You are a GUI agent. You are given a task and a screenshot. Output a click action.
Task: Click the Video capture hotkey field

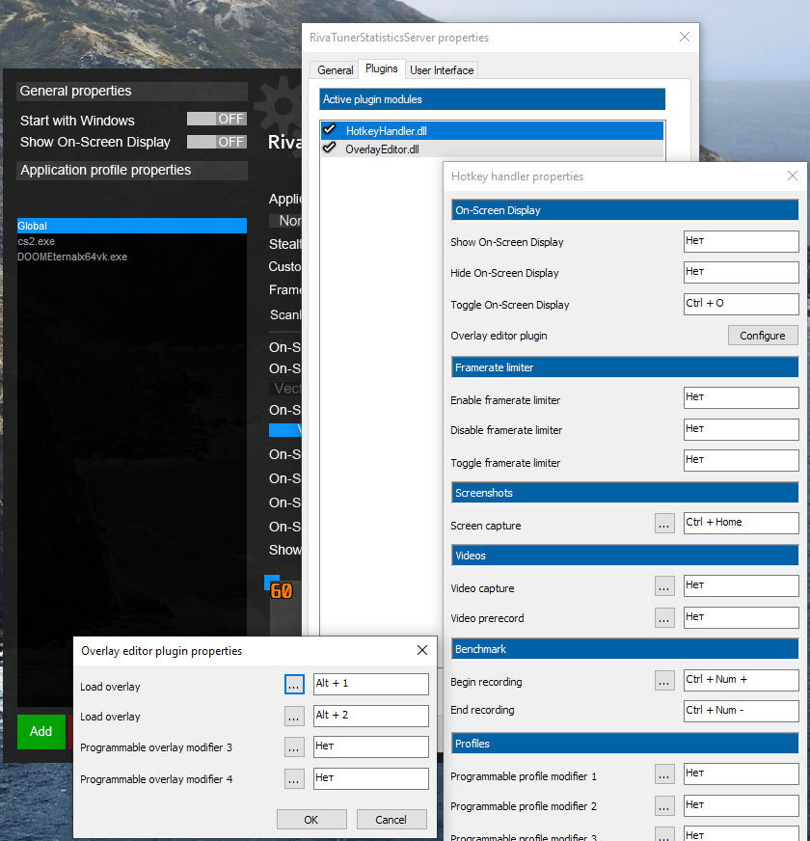tap(741, 585)
